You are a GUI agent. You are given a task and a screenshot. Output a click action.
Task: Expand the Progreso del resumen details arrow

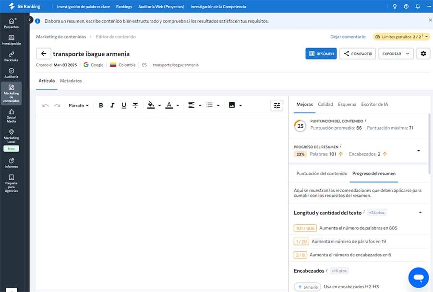point(418,151)
